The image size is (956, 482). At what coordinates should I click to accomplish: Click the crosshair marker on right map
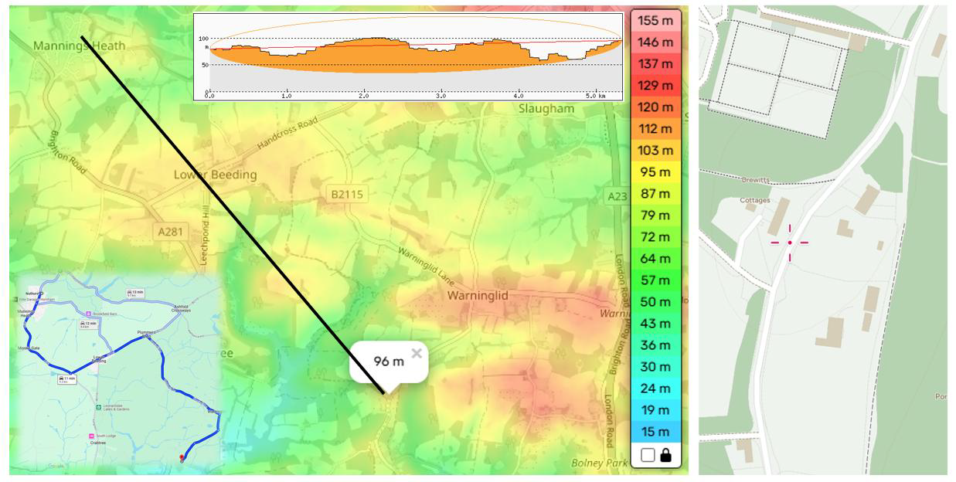[x=789, y=243]
